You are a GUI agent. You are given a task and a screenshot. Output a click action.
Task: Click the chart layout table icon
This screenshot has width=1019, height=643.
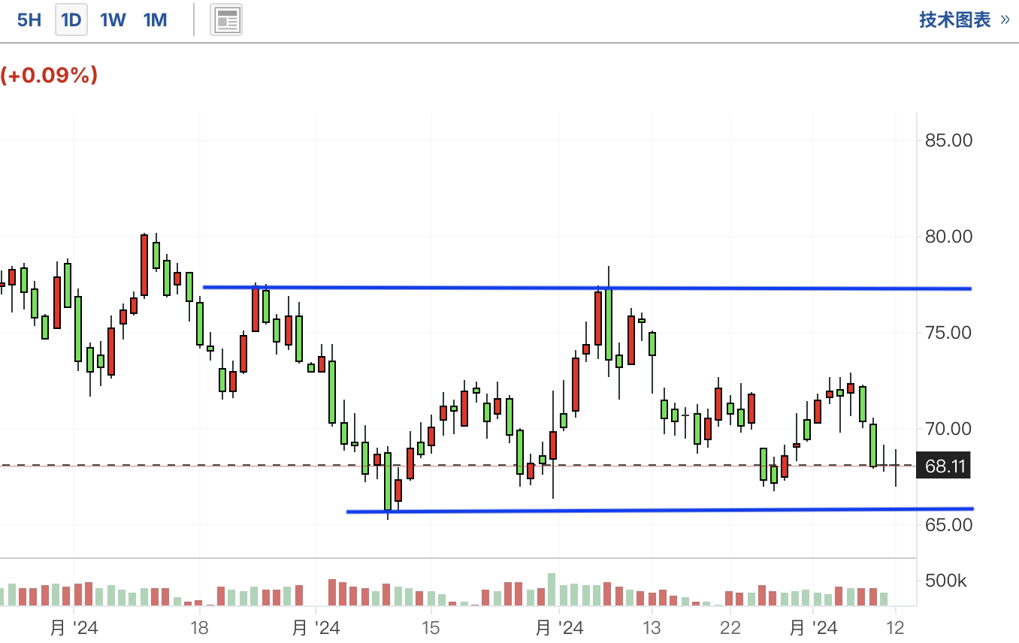point(225,20)
